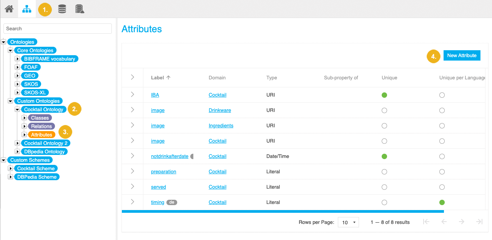
Task: Go to the previous page arrow
Action: [444, 222]
